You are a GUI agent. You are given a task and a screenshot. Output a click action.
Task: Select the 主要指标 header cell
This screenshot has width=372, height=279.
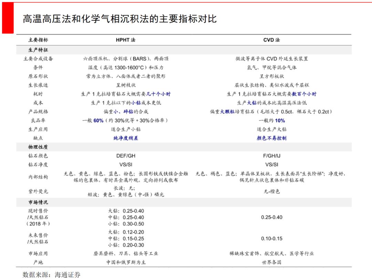(38, 40)
